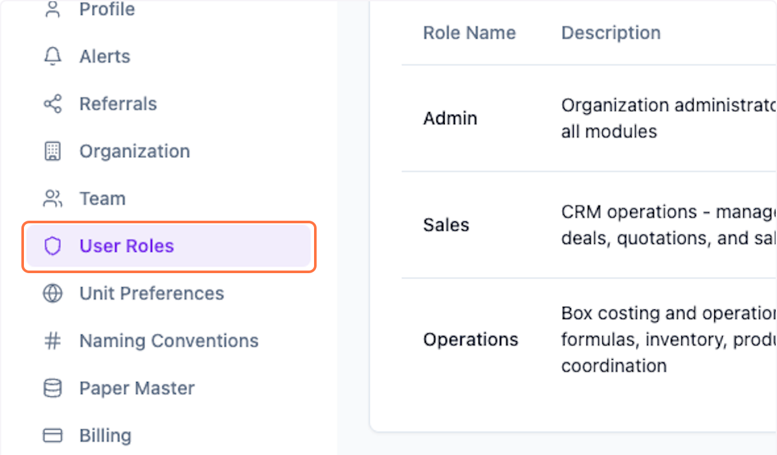Screen dimensions: 777x455
Task: Click the Operations box costing description
Action: tap(667, 339)
